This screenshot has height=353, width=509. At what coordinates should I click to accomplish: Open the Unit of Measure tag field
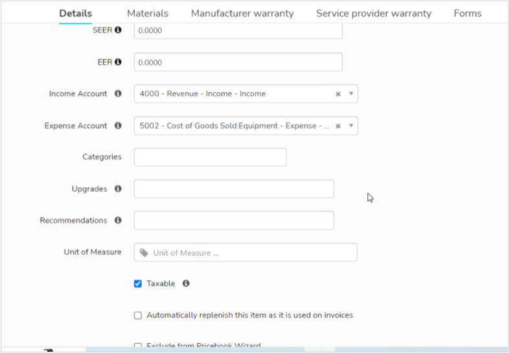click(x=245, y=253)
